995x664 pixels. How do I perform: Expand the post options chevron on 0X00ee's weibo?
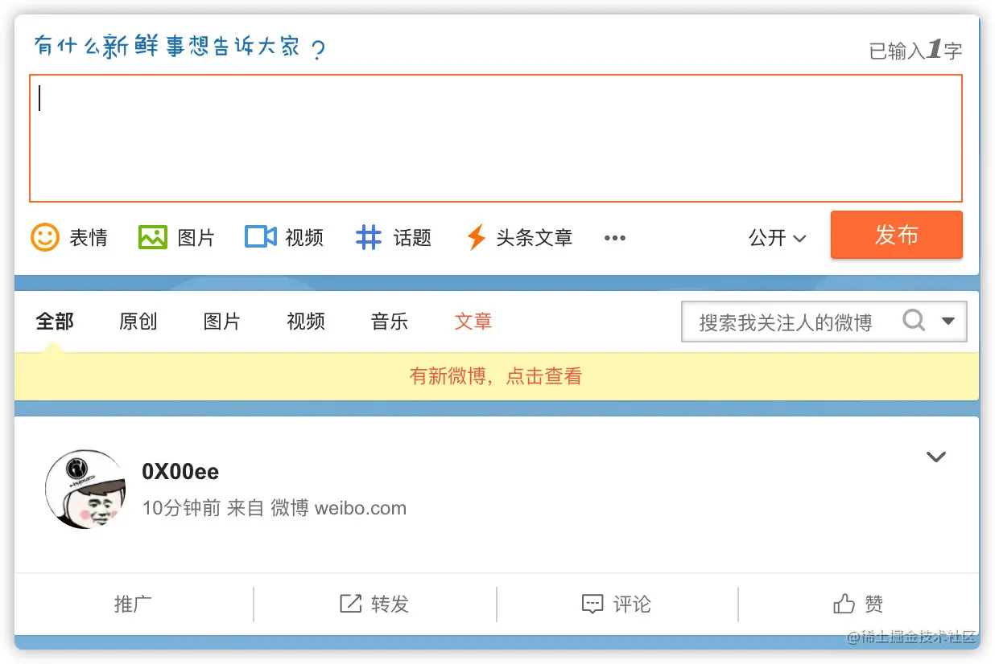pos(936,457)
